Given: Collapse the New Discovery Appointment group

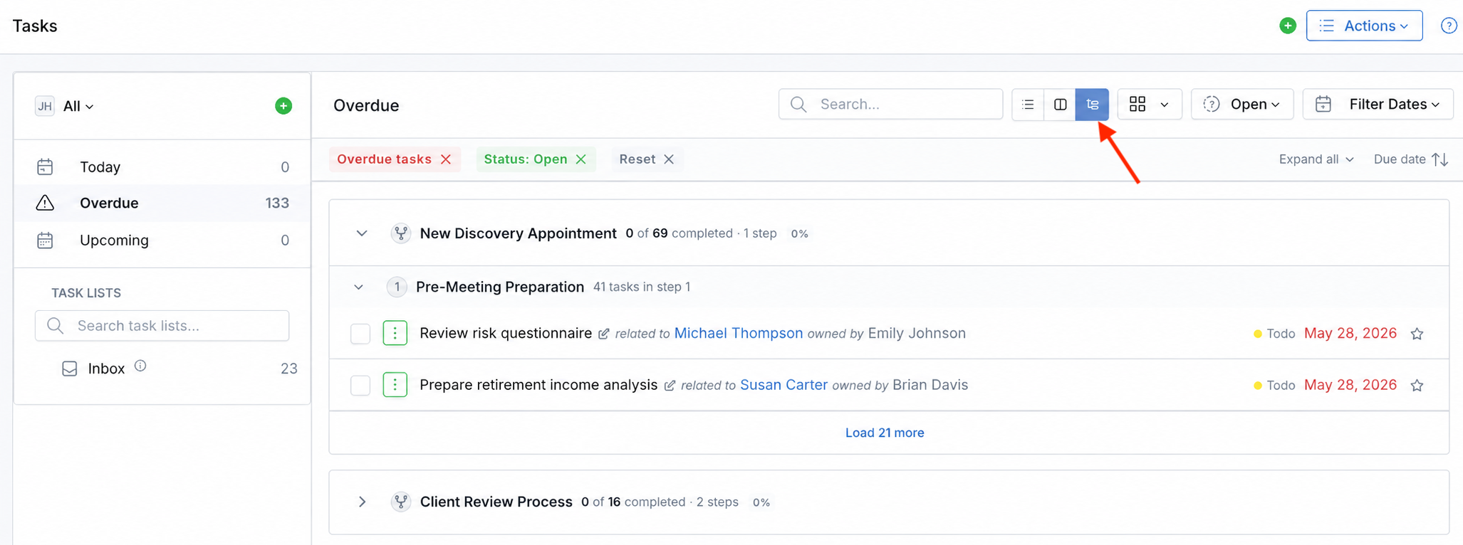Looking at the screenshot, I should 362,233.
